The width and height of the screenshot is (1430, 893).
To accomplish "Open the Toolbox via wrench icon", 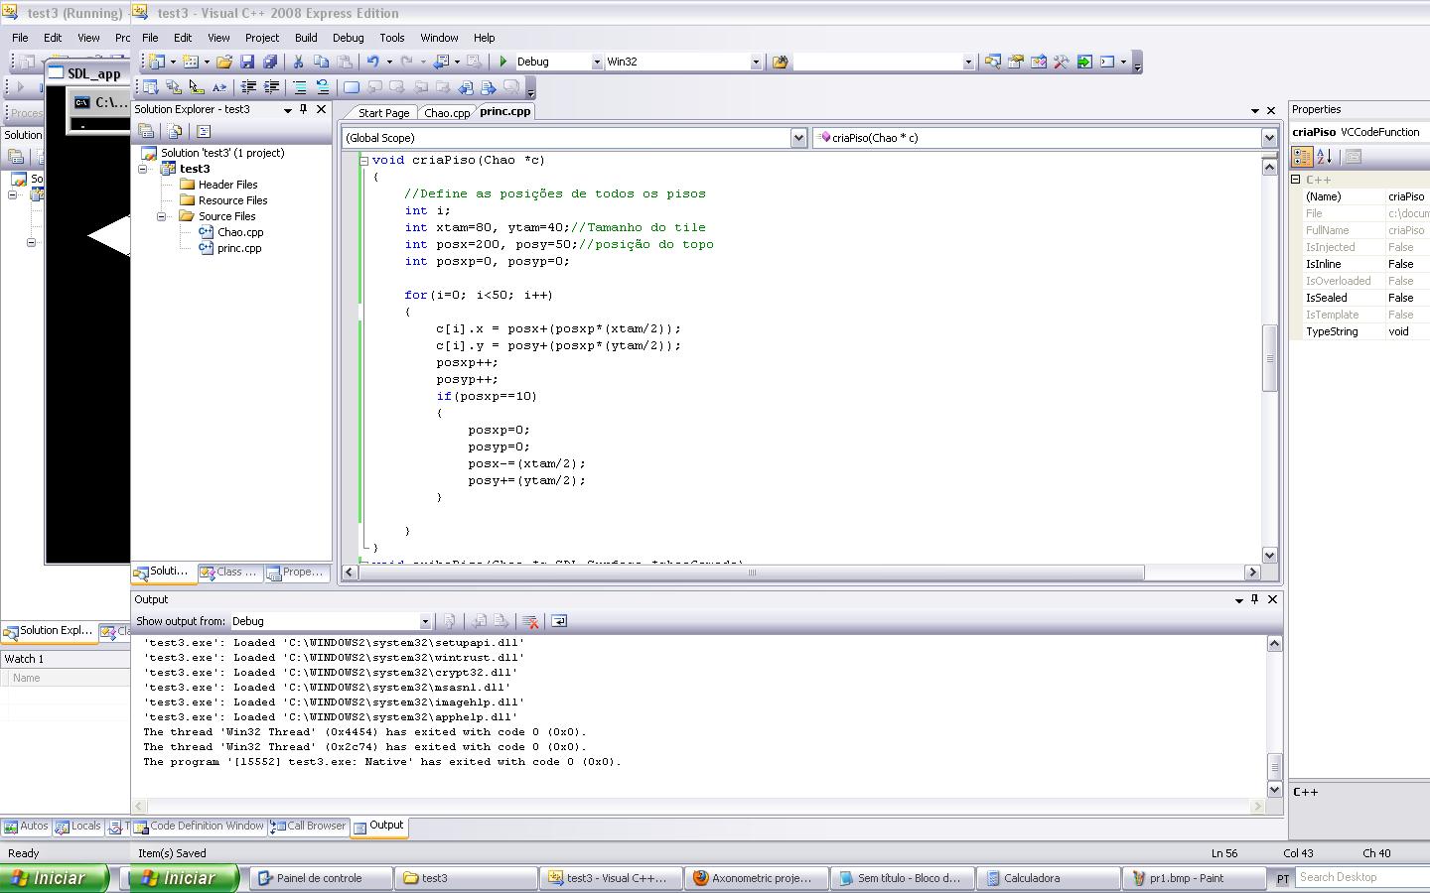I will (x=1062, y=62).
